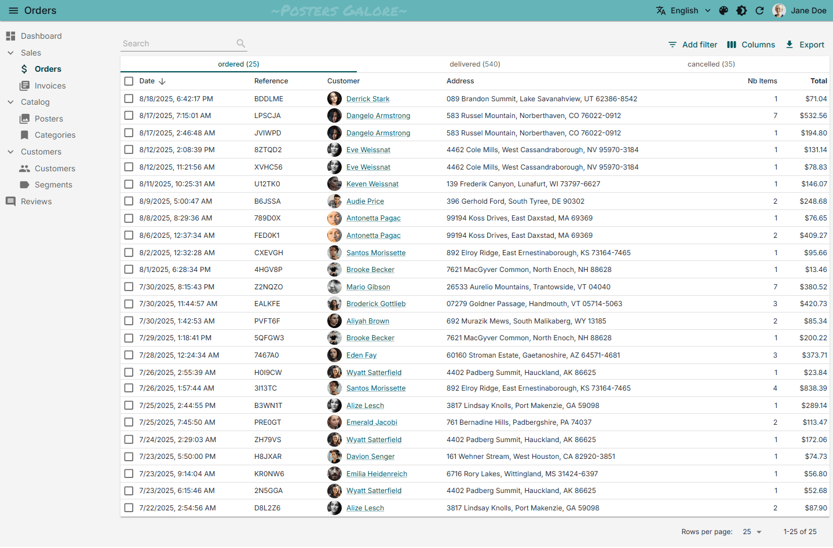Viewport: 833px width, 548px height.
Task: Click the theme palette icon
Action: tap(724, 10)
